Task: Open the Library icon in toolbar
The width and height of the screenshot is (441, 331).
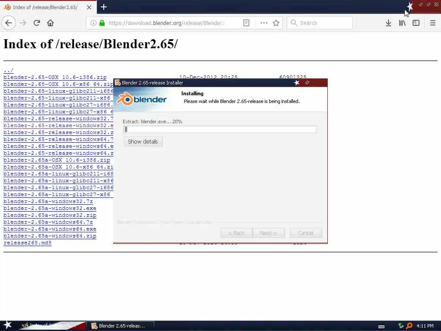Action: pyautogui.click(x=402, y=23)
